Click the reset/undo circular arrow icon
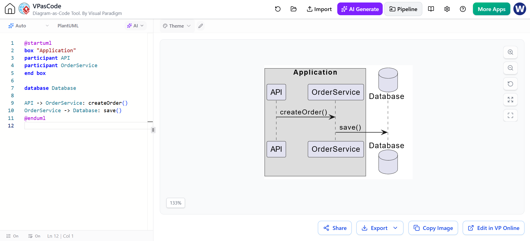This screenshot has width=530, height=241. pyautogui.click(x=278, y=9)
